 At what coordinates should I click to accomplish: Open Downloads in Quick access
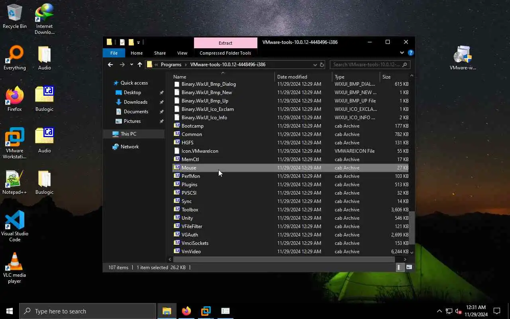(135, 102)
